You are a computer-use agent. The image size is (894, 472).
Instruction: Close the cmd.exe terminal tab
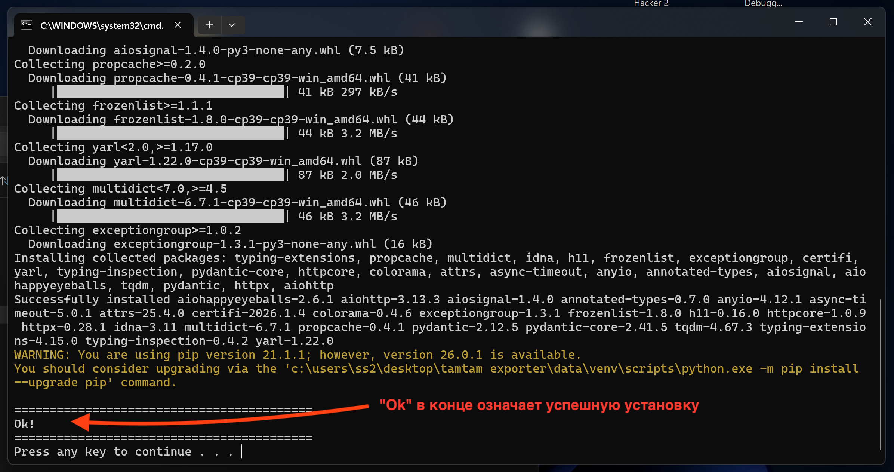(178, 25)
